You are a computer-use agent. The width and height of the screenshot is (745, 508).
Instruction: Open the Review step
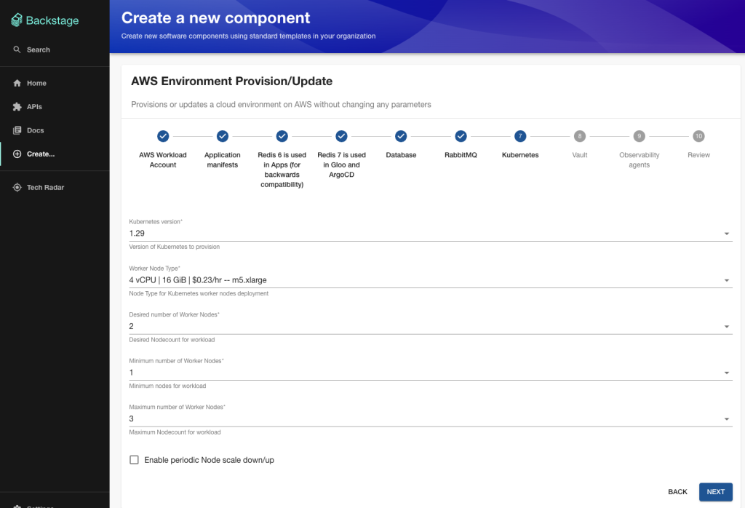[698, 136]
